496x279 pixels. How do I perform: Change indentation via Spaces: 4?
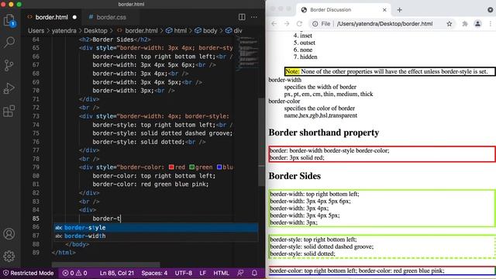(154, 273)
